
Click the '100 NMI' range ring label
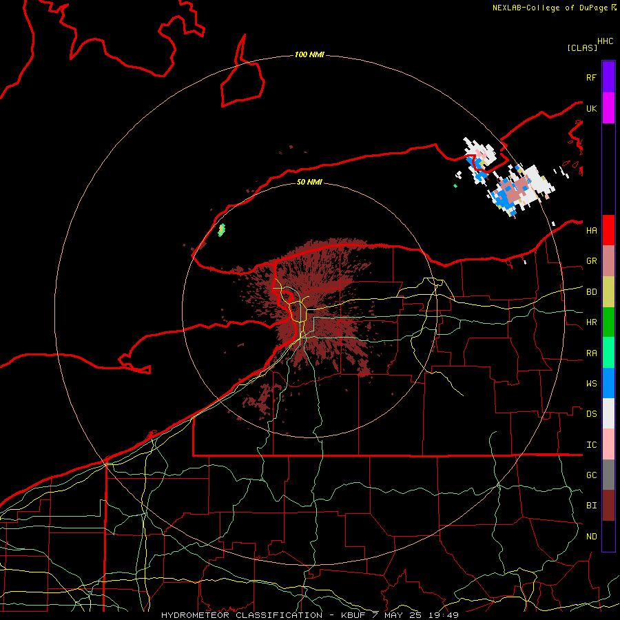tap(309, 54)
